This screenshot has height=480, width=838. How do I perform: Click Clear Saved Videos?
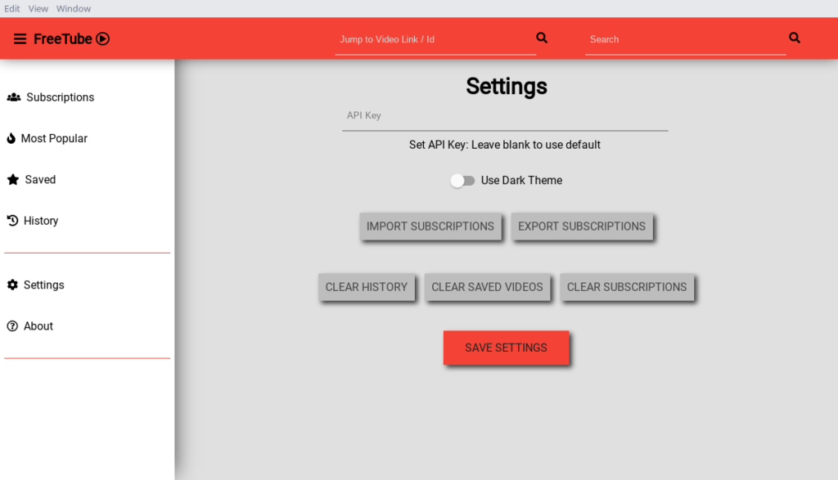[x=488, y=287]
